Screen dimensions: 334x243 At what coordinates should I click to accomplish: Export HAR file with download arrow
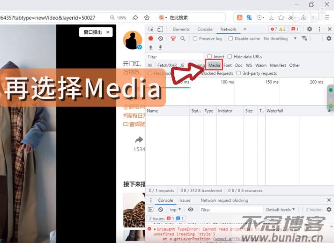[161, 47]
